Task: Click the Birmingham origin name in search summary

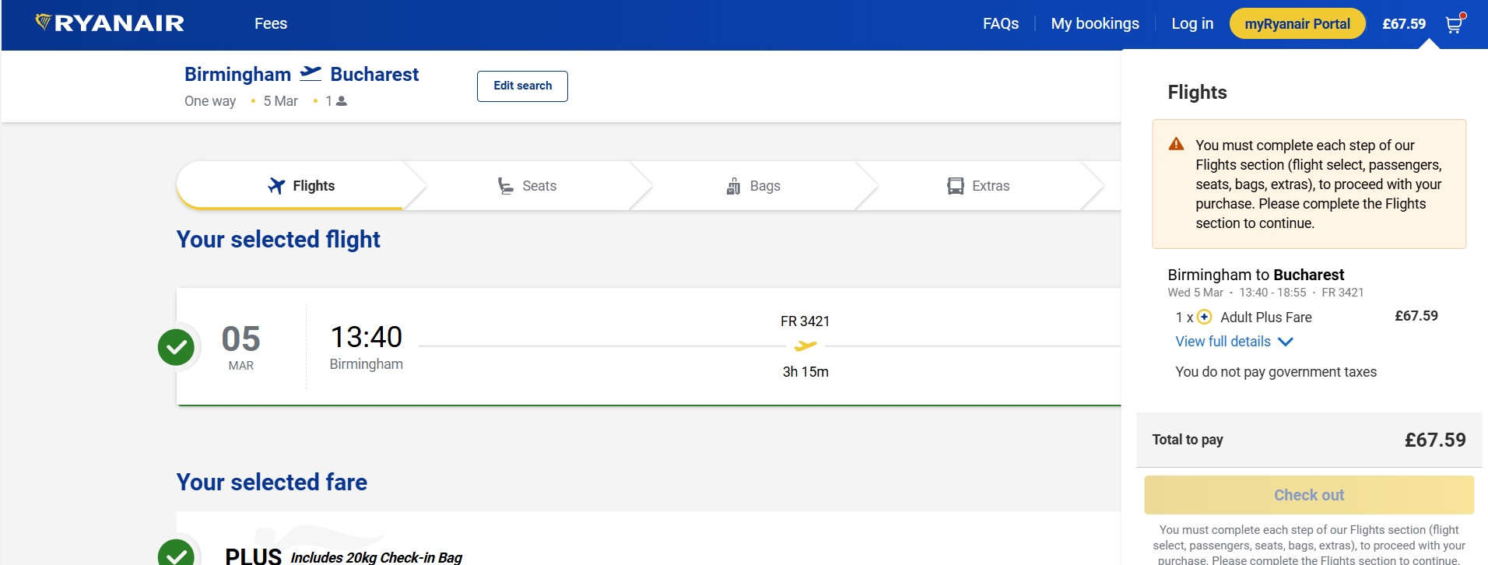Action: pos(237,74)
